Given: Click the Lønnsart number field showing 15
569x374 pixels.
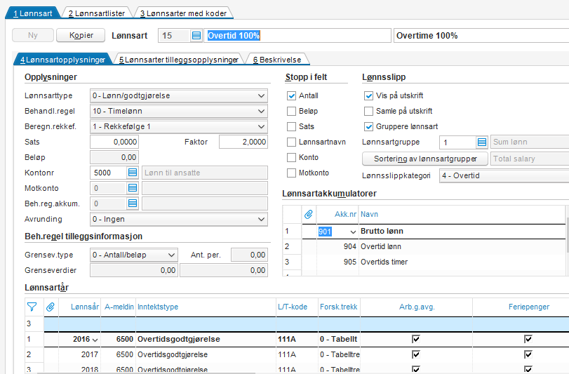Looking at the screenshot, I should coord(174,36).
